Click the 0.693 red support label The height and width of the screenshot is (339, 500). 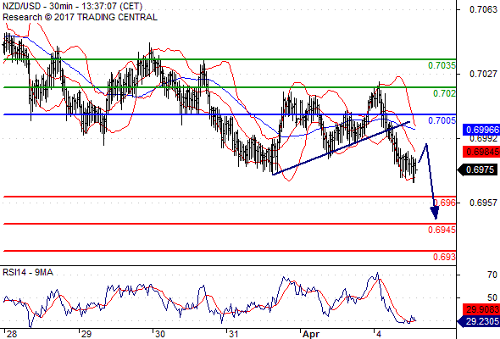point(444,257)
